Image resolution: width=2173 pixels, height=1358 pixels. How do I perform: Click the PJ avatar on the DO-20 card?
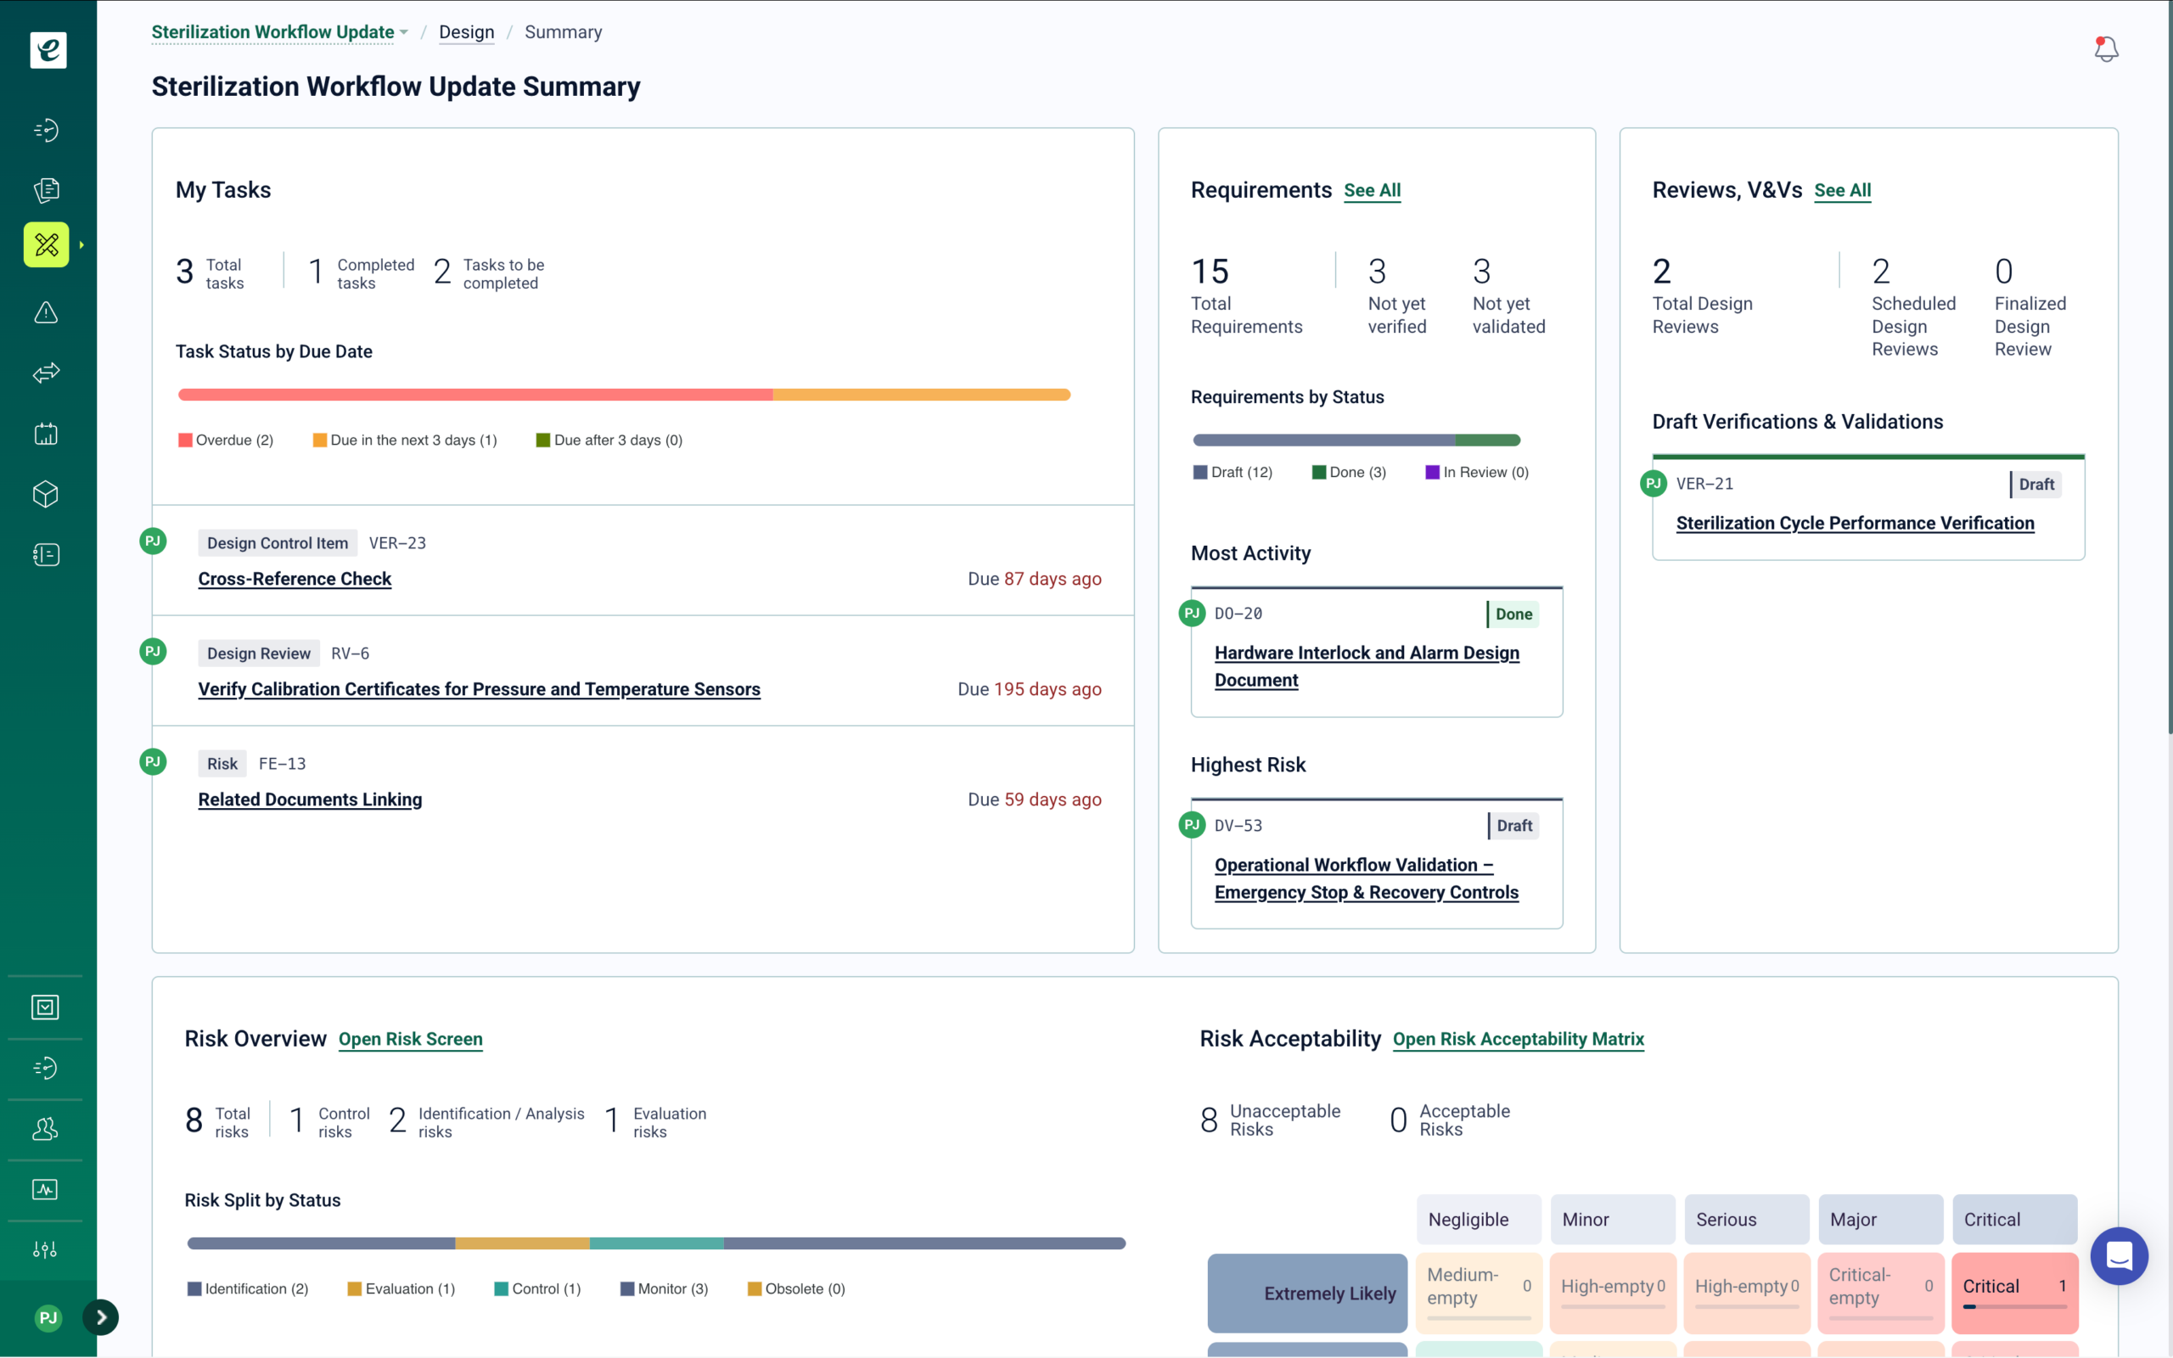1192,613
